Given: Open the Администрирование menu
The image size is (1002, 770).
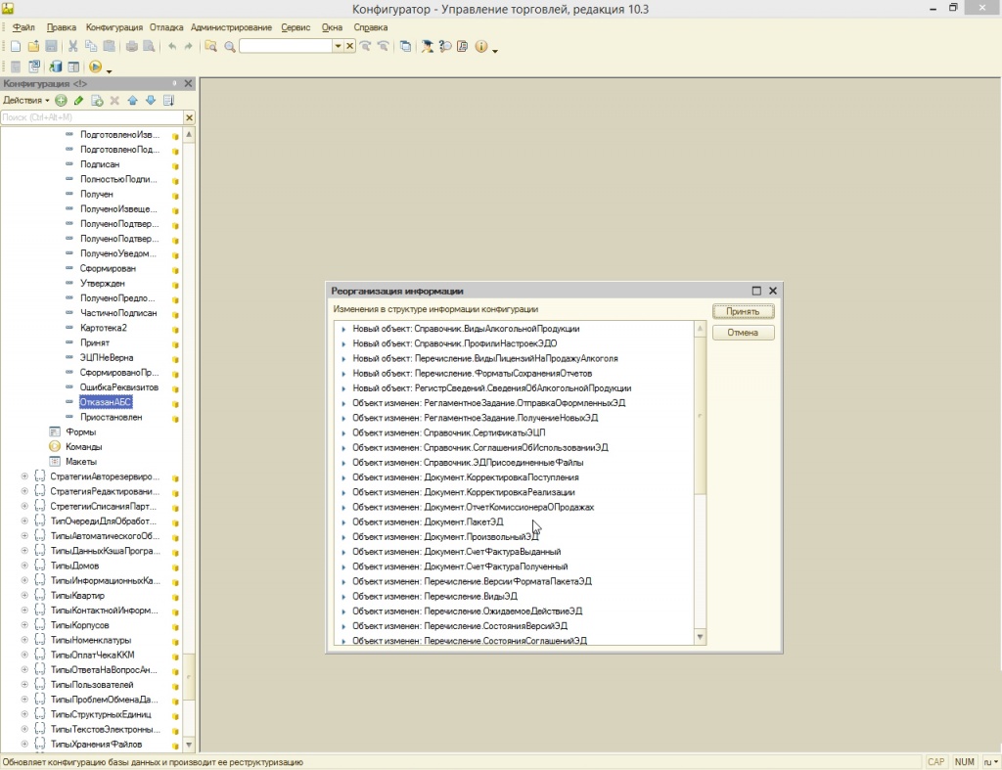Looking at the screenshot, I should (232, 27).
